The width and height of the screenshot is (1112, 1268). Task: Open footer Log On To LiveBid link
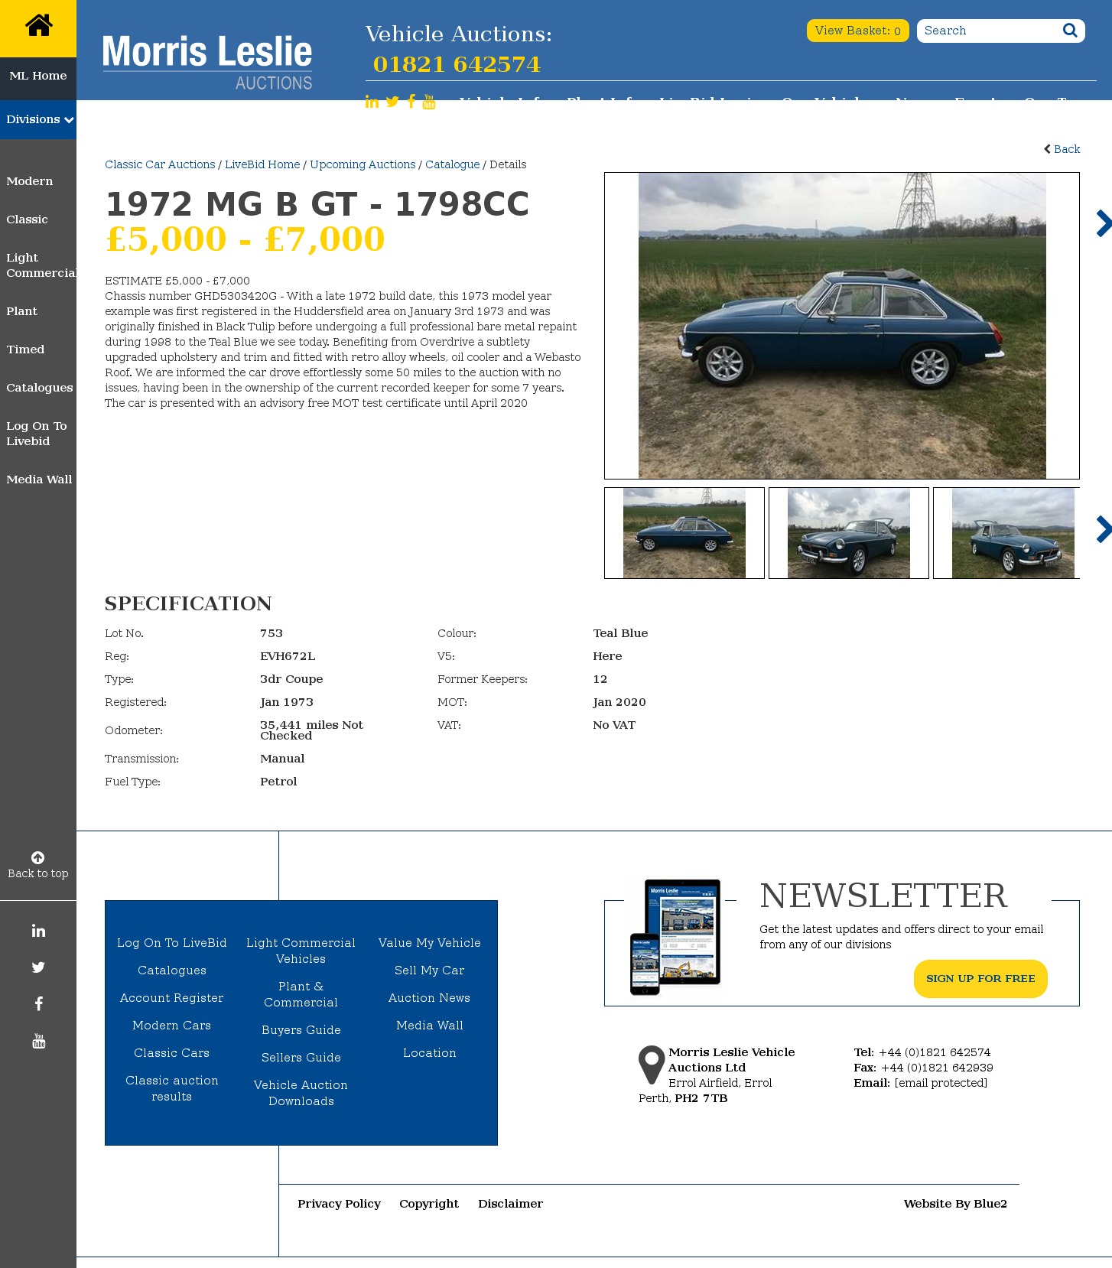point(172,943)
